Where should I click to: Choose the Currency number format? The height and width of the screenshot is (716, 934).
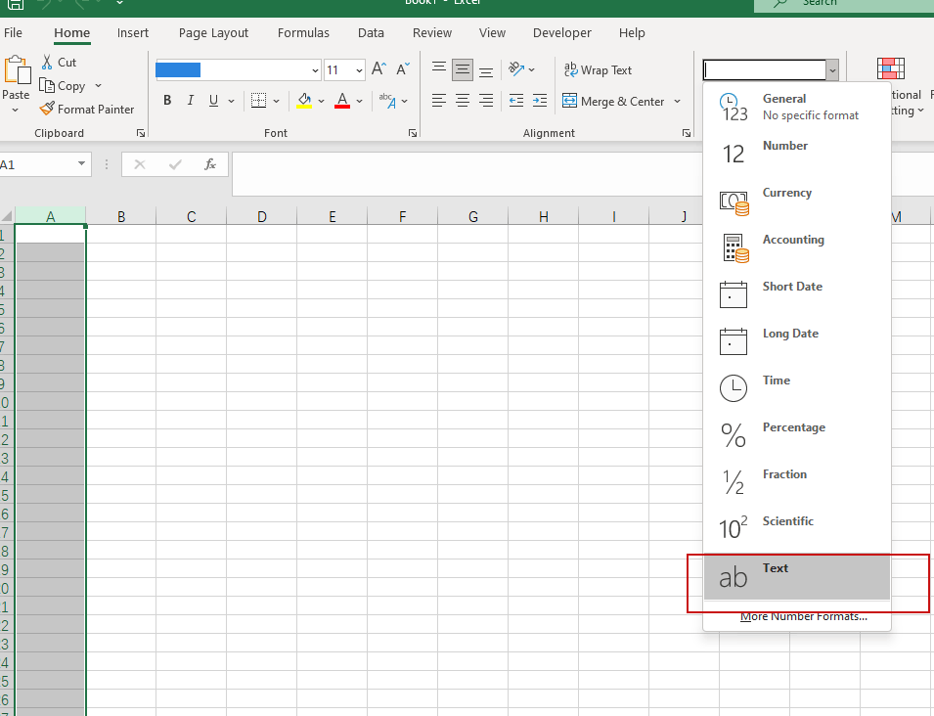(797, 201)
